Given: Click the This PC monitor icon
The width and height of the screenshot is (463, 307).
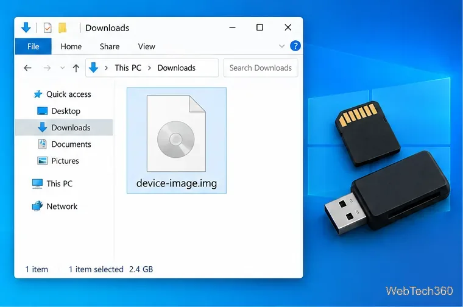Looking at the screenshot, I should point(37,183).
